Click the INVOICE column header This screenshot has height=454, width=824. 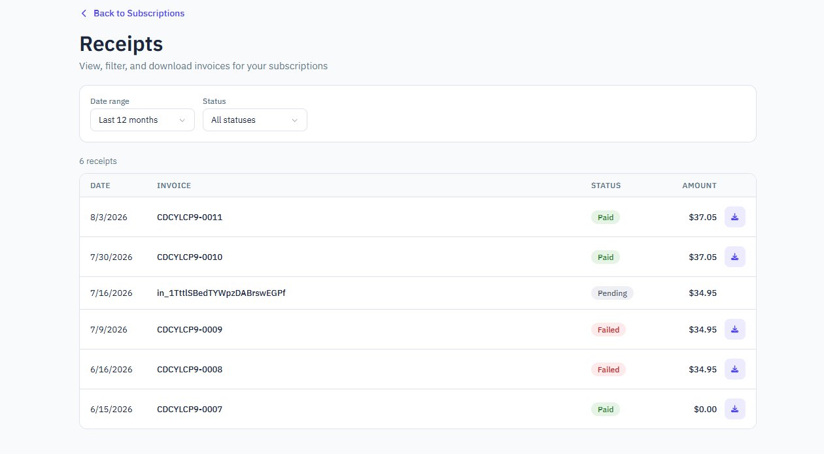pyautogui.click(x=174, y=186)
